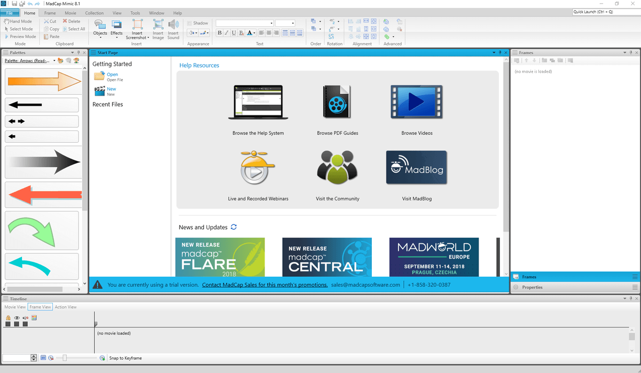Click the save icon in title bar
Screen dimensions: 641x373
tap(14, 4)
